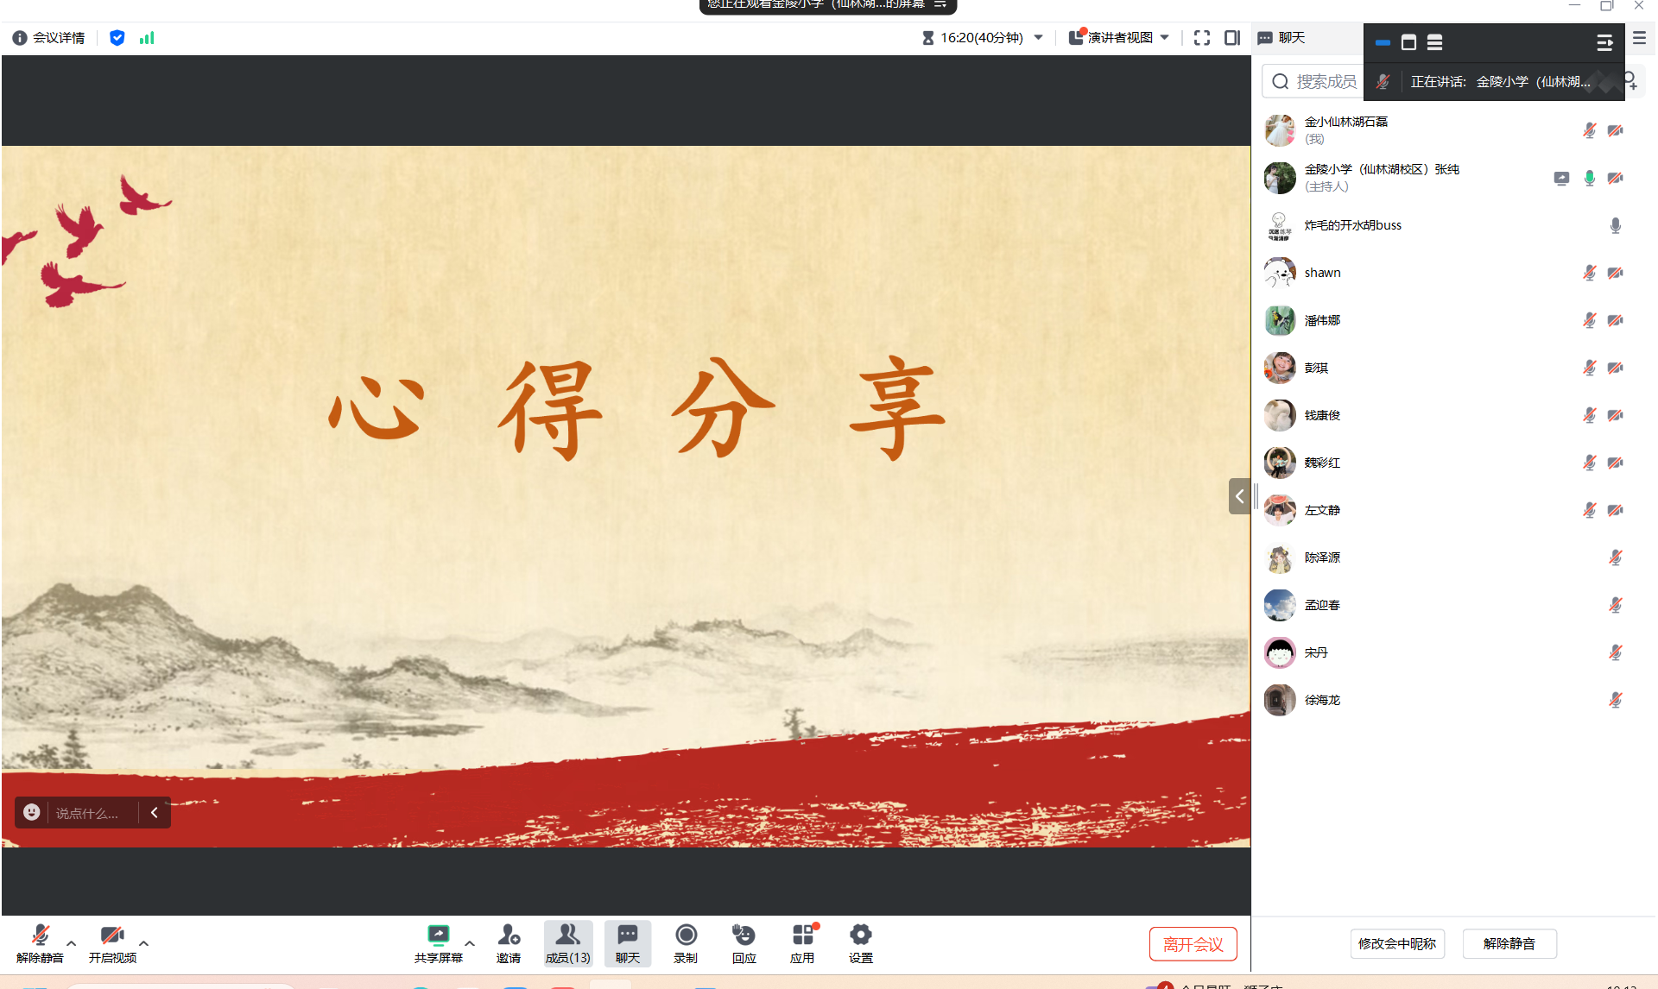1658x989 pixels.
Task: Enter fullscreen mode icon
Action: click(x=1201, y=38)
